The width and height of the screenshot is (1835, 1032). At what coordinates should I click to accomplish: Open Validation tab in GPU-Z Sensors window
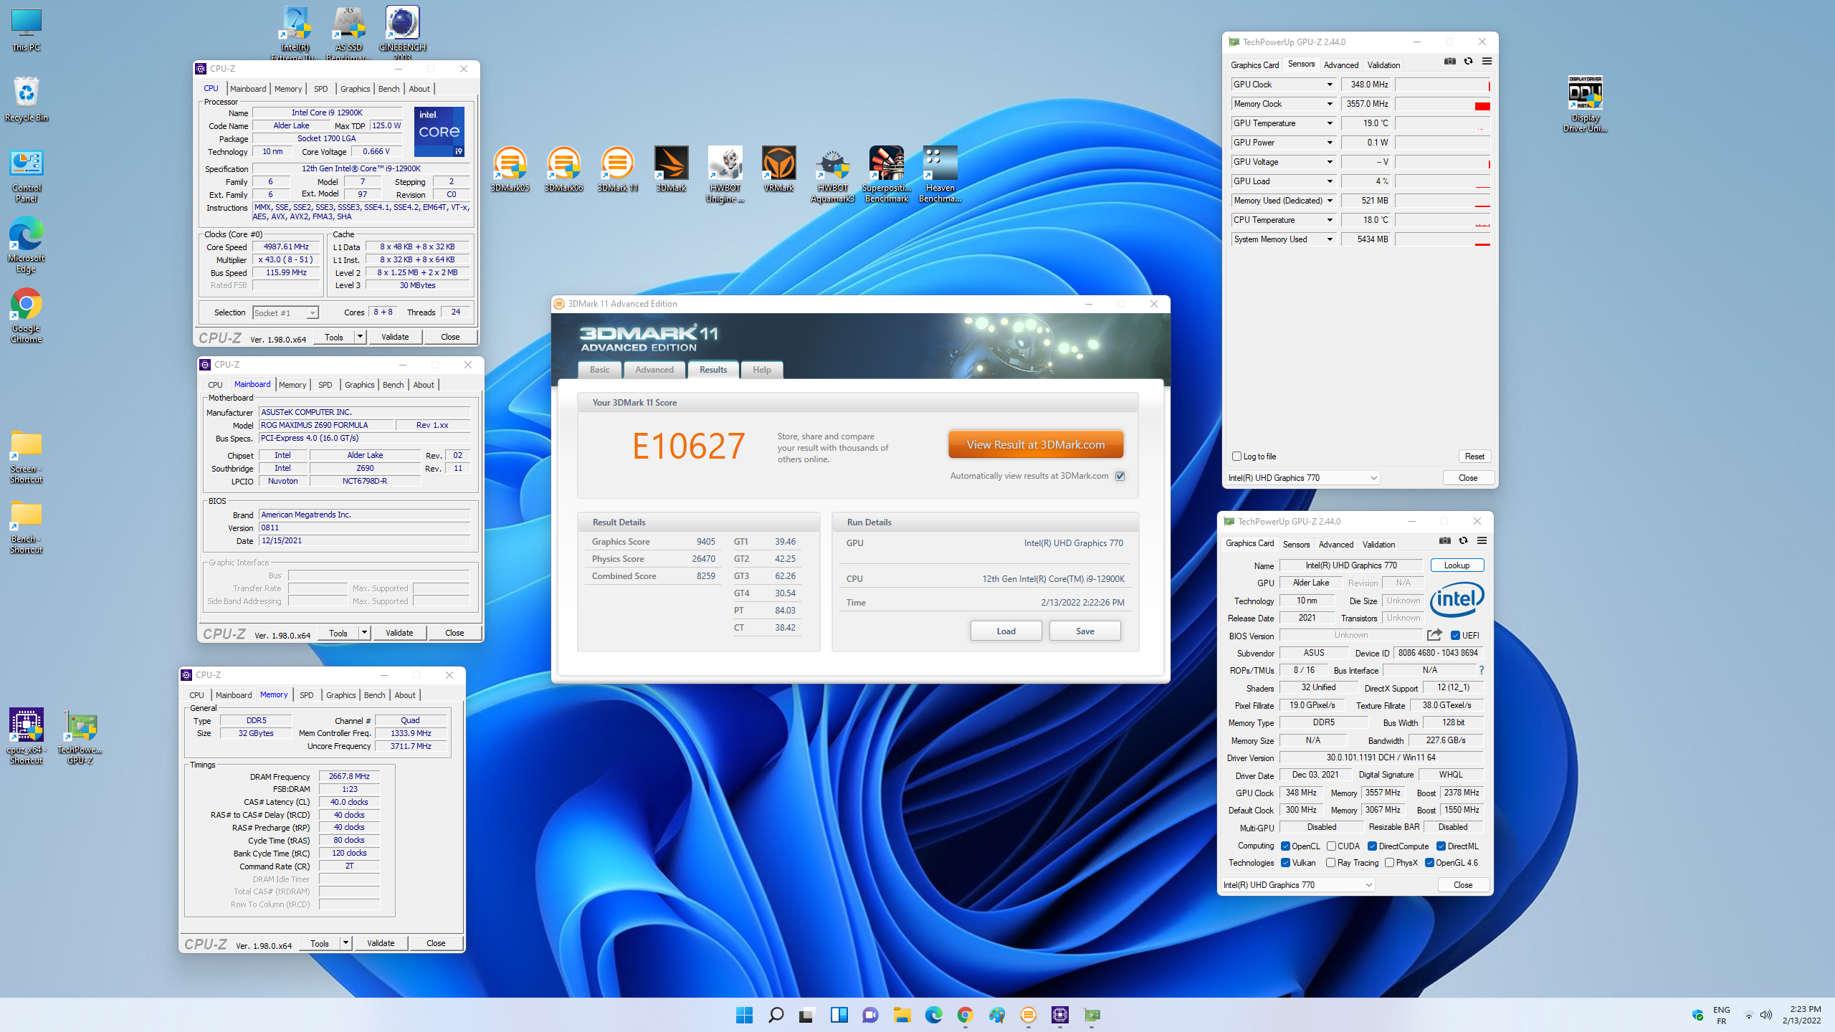pyautogui.click(x=1383, y=65)
